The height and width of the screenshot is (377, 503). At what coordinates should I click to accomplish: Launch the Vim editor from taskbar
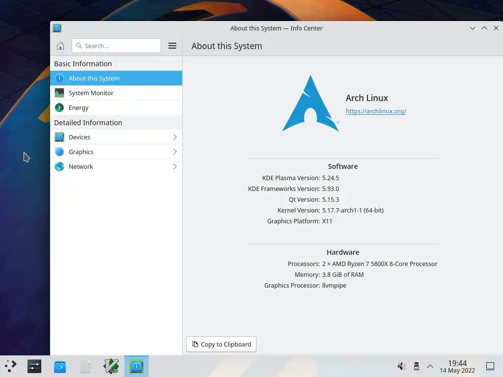point(111,366)
